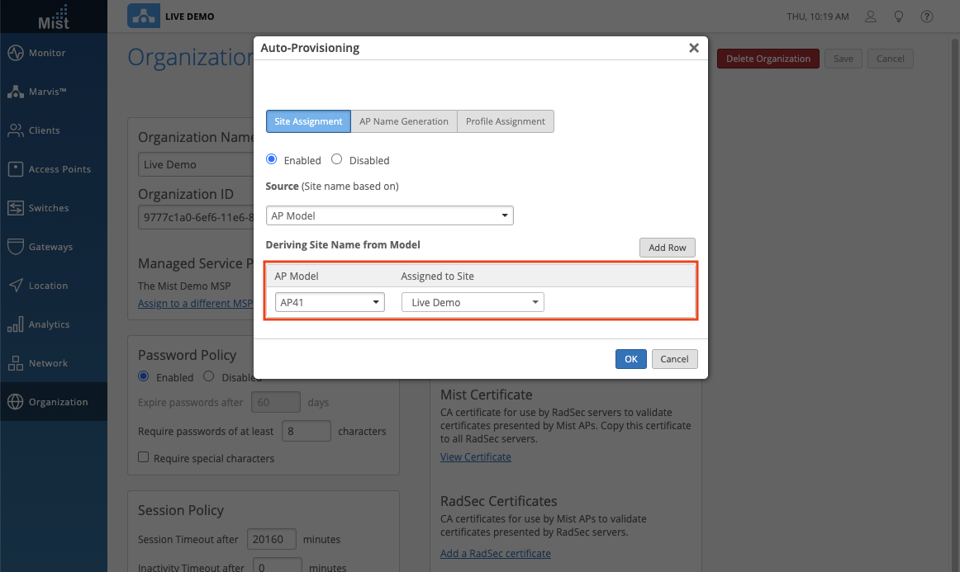Open the Analytics section icon
960x572 pixels.
coord(16,324)
